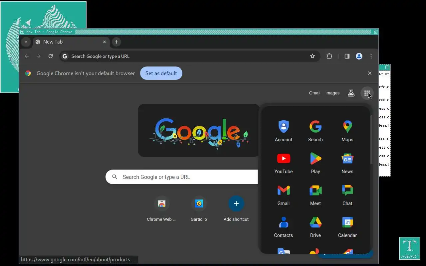Go forward one page
The width and height of the screenshot is (426, 266).
pyautogui.click(x=39, y=56)
